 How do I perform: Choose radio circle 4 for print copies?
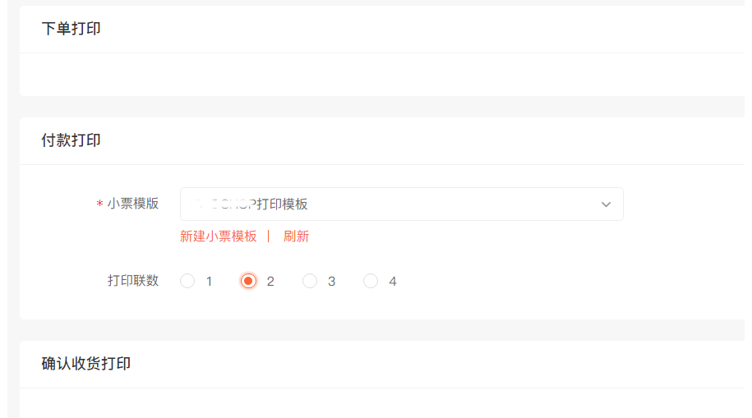click(x=370, y=281)
